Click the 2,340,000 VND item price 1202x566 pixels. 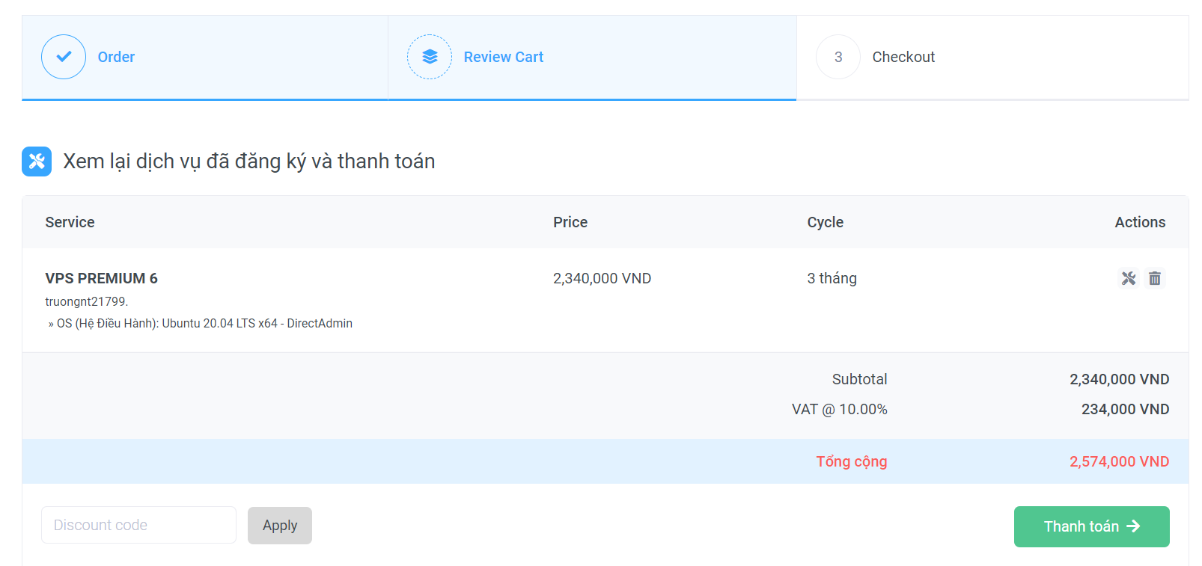[602, 278]
